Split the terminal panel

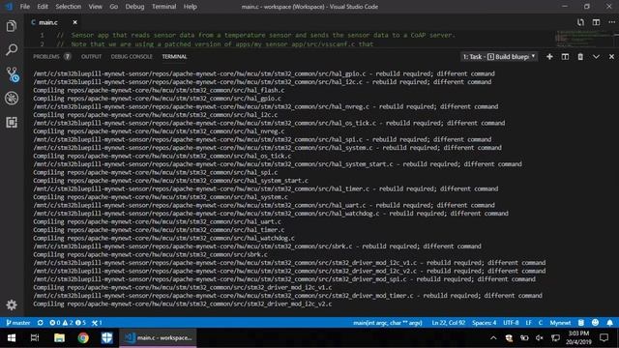click(565, 57)
